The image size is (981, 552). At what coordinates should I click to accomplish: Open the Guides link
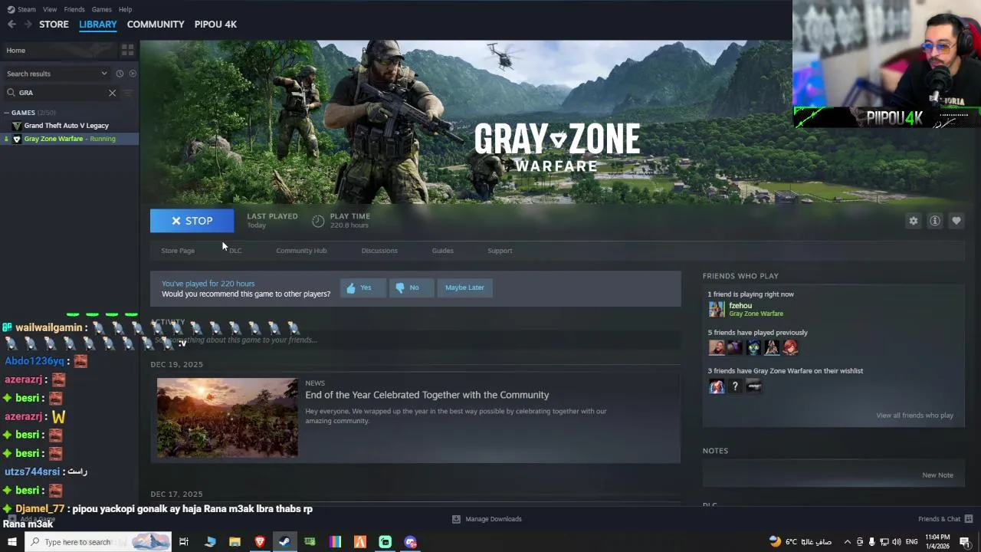click(x=442, y=251)
